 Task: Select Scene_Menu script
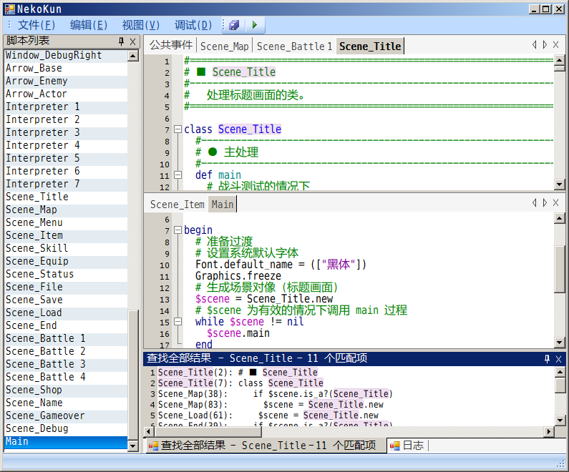pyautogui.click(x=66, y=222)
